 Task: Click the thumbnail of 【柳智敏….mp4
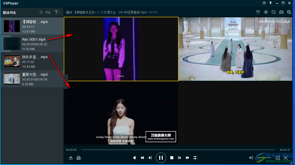(x=12, y=26)
